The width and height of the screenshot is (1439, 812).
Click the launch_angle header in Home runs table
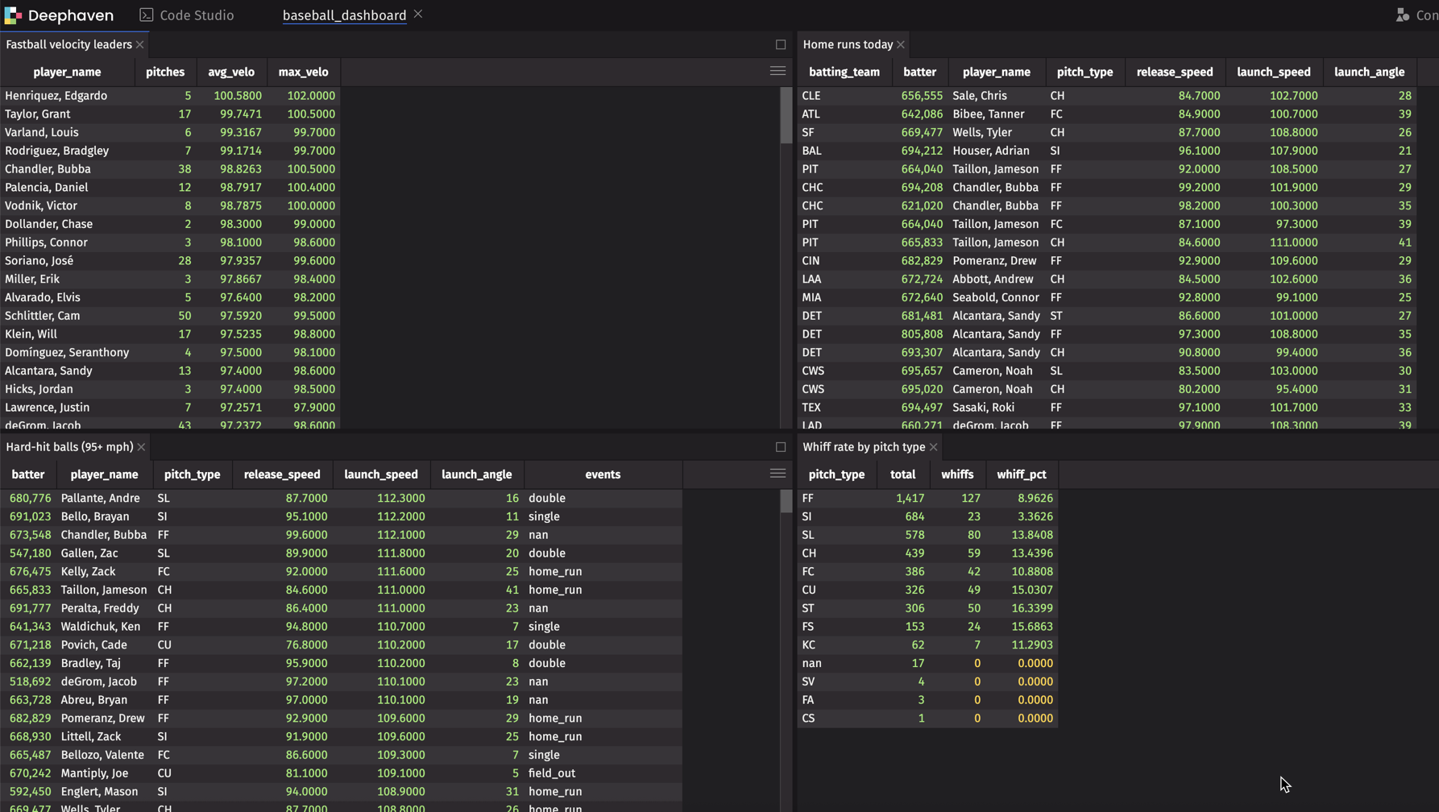(x=1369, y=72)
